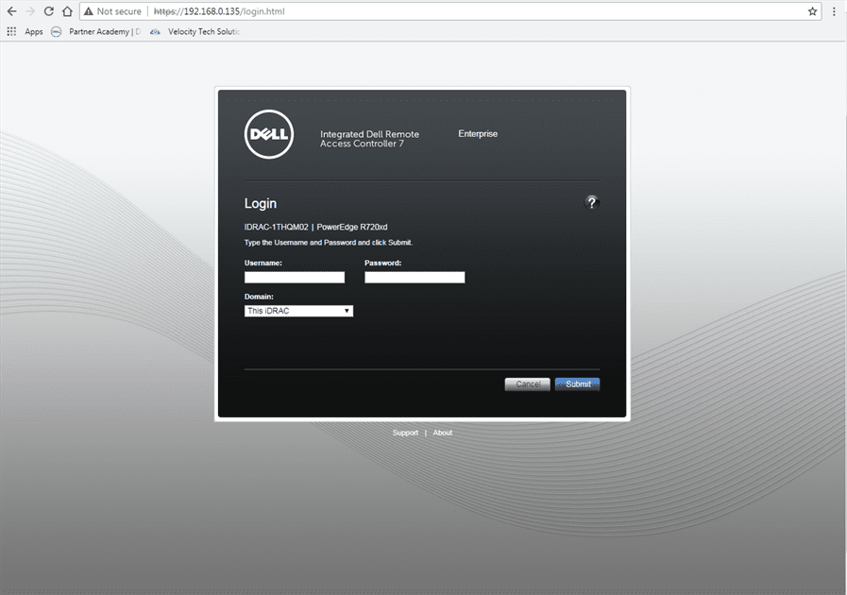The image size is (847, 595).
Task: Open the login help question mark
Action: coord(591,203)
